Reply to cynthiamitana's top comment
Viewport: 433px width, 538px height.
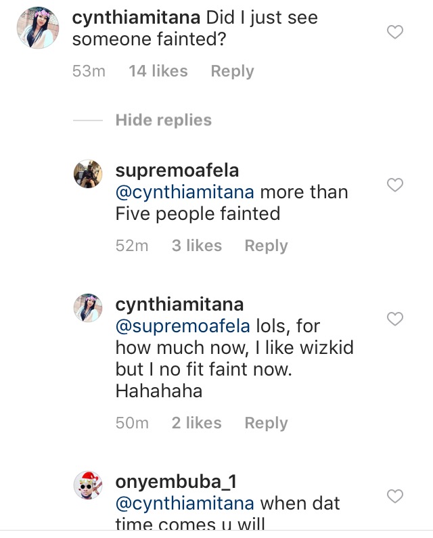[x=232, y=72]
